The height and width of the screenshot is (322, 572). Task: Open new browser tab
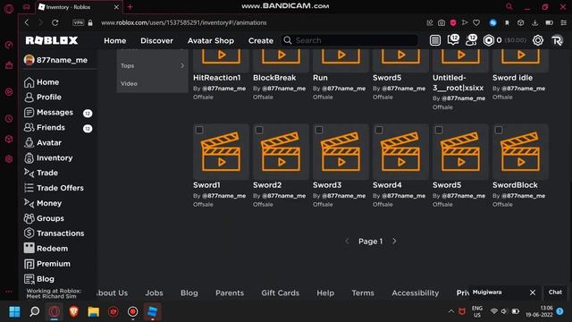click(x=130, y=6)
